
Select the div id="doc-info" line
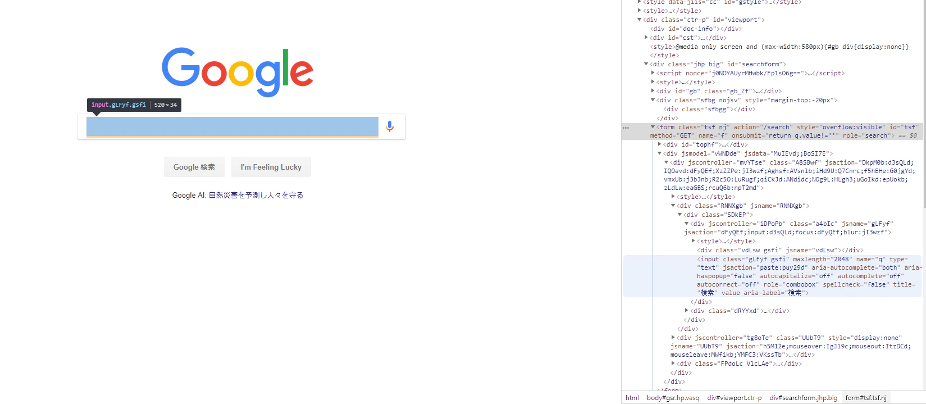pos(696,29)
